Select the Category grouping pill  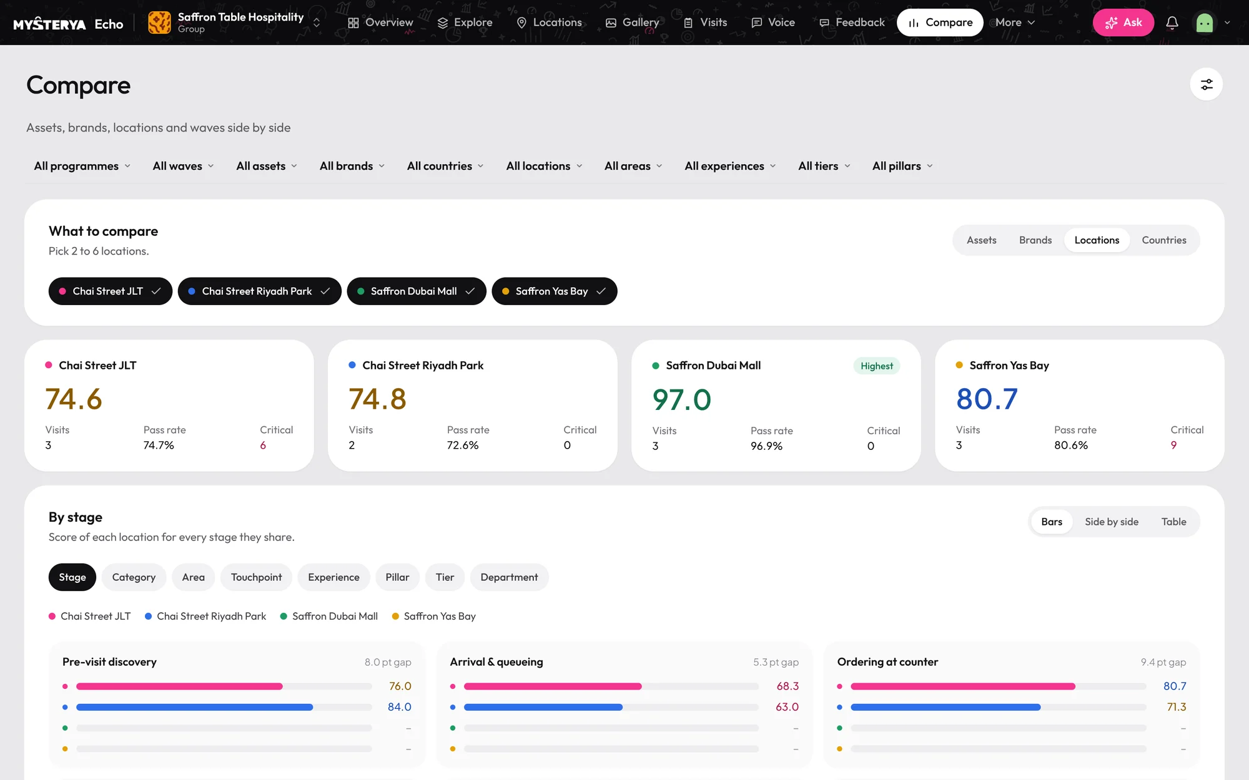134,577
